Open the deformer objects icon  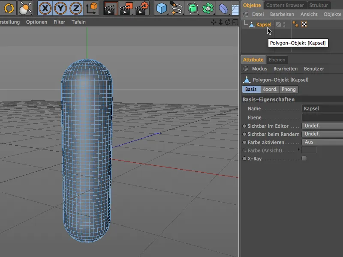click(223, 9)
